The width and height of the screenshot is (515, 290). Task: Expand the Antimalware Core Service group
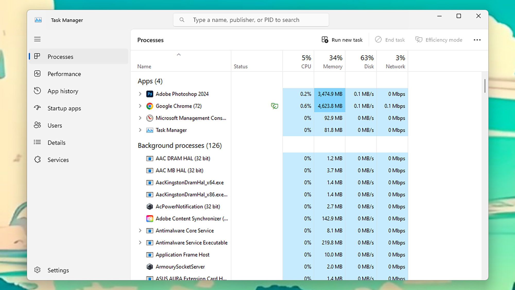[x=140, y=230]
